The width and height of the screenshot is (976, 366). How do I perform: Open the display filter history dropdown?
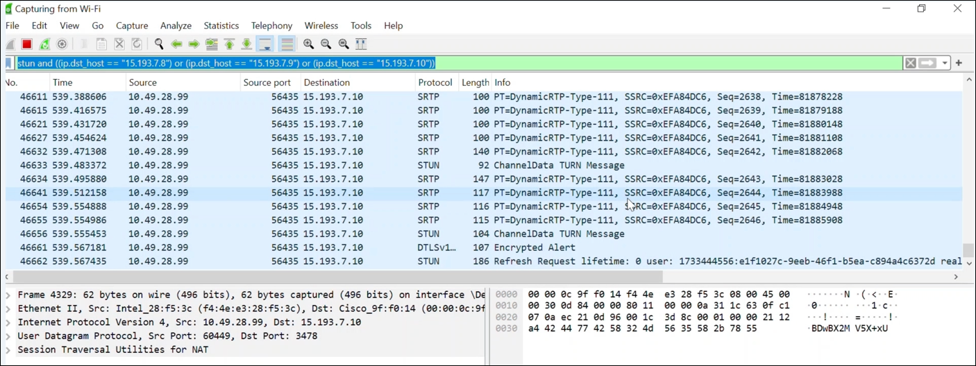(945, 63)
